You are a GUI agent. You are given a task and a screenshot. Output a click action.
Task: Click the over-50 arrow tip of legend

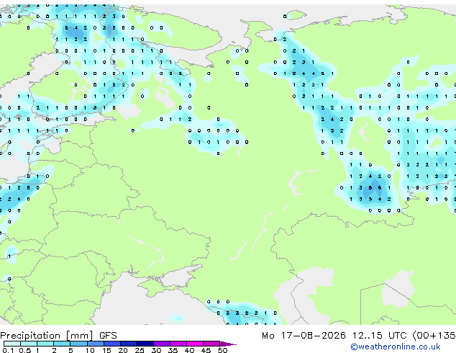tap(228, 344)
